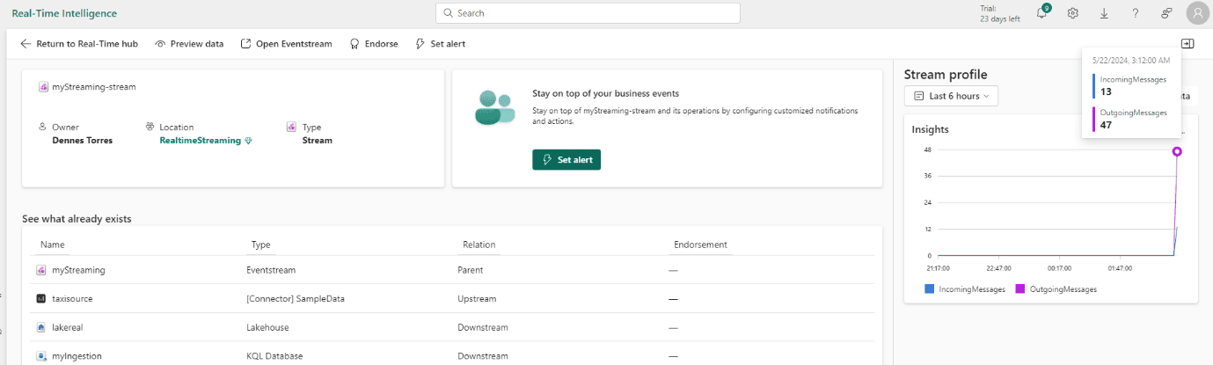
Task: Click the purple data point on chart
Action: 1177,152
